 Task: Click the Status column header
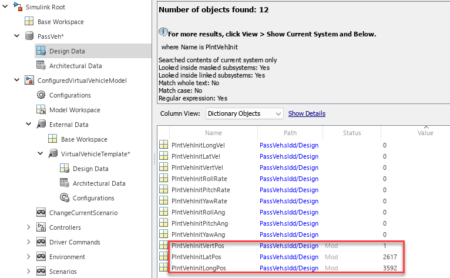(x=352, y=133)
